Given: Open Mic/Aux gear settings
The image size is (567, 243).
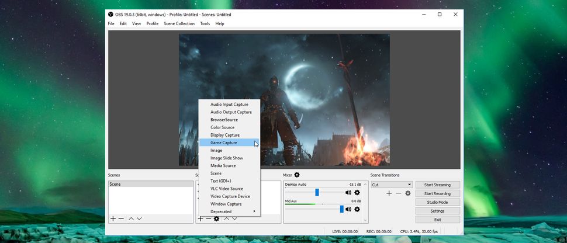Looking at the screenshot, I should [357, 209].
